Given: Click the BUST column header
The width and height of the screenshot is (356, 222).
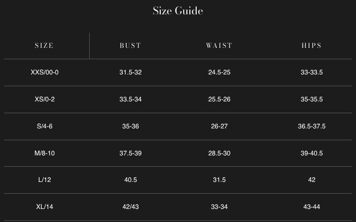Looking at the screenshot, I should [131, 46].
